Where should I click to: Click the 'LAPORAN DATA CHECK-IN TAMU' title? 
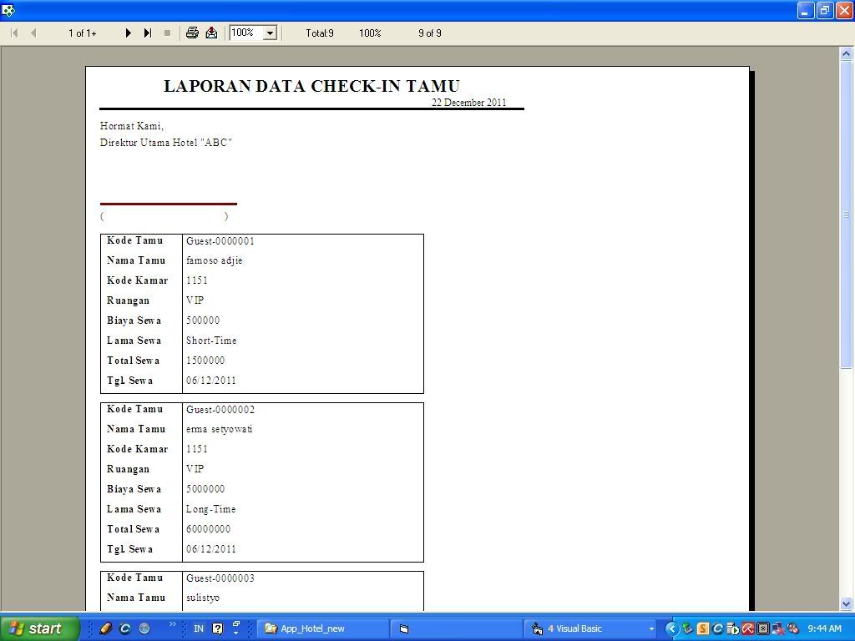pyautogui.click(x=312, y=86)
